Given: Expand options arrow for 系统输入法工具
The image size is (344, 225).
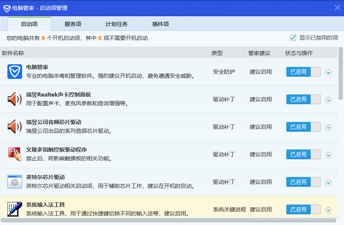Looking at the screenshot, I should [328, 210].
